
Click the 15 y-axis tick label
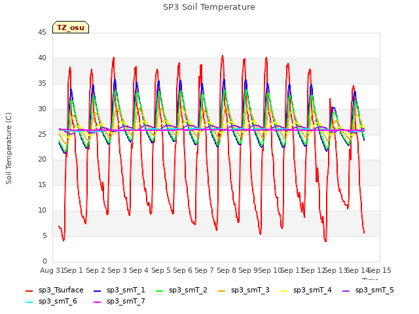coord(42,184)
